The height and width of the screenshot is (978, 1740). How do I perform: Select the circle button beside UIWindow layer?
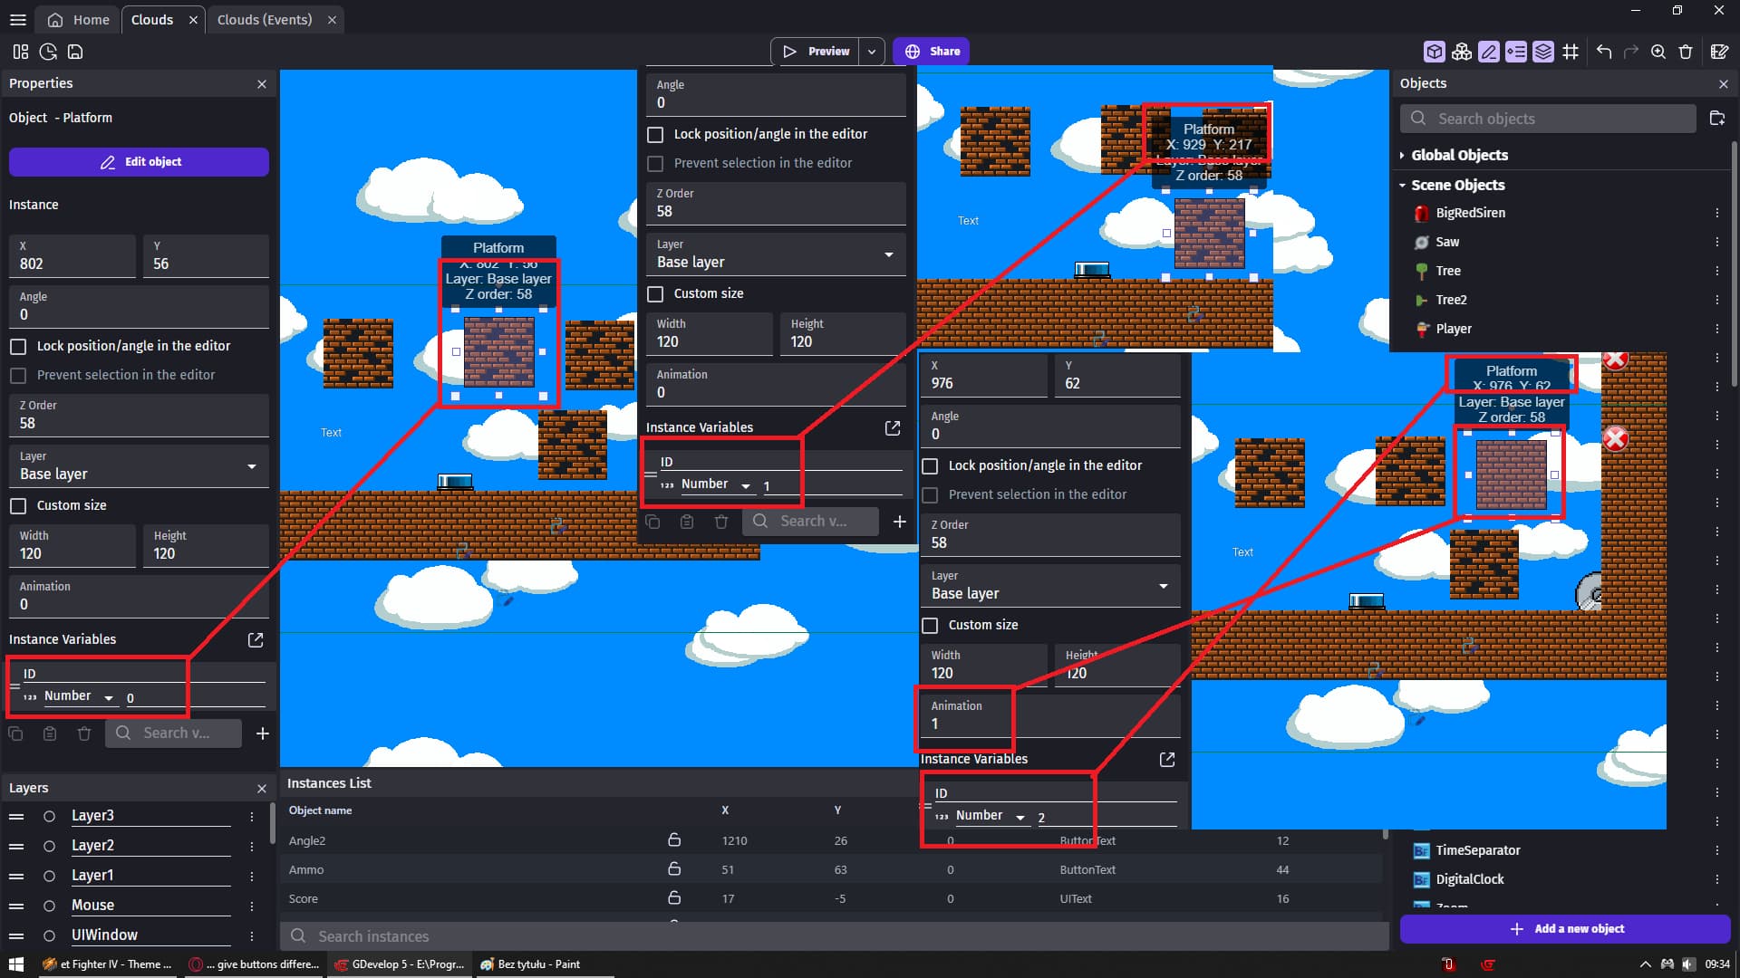click(x=49, y=935)
